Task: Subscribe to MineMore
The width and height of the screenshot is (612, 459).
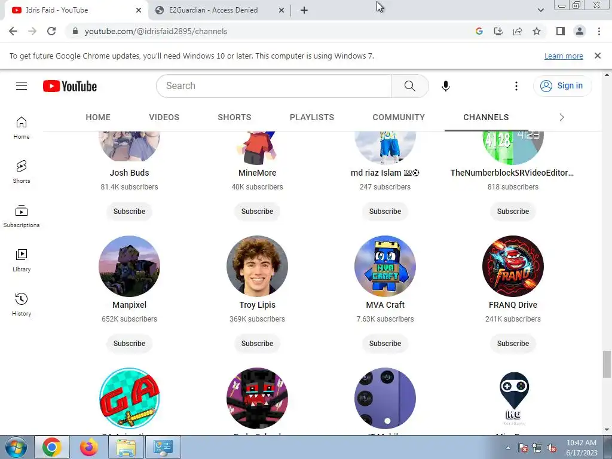Action: pyautogui.click(x=257, y=212)
